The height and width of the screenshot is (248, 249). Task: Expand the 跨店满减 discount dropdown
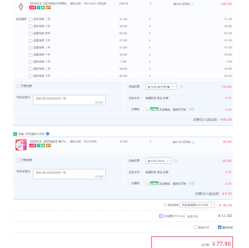pyautogui.click(x=197, y=205)
